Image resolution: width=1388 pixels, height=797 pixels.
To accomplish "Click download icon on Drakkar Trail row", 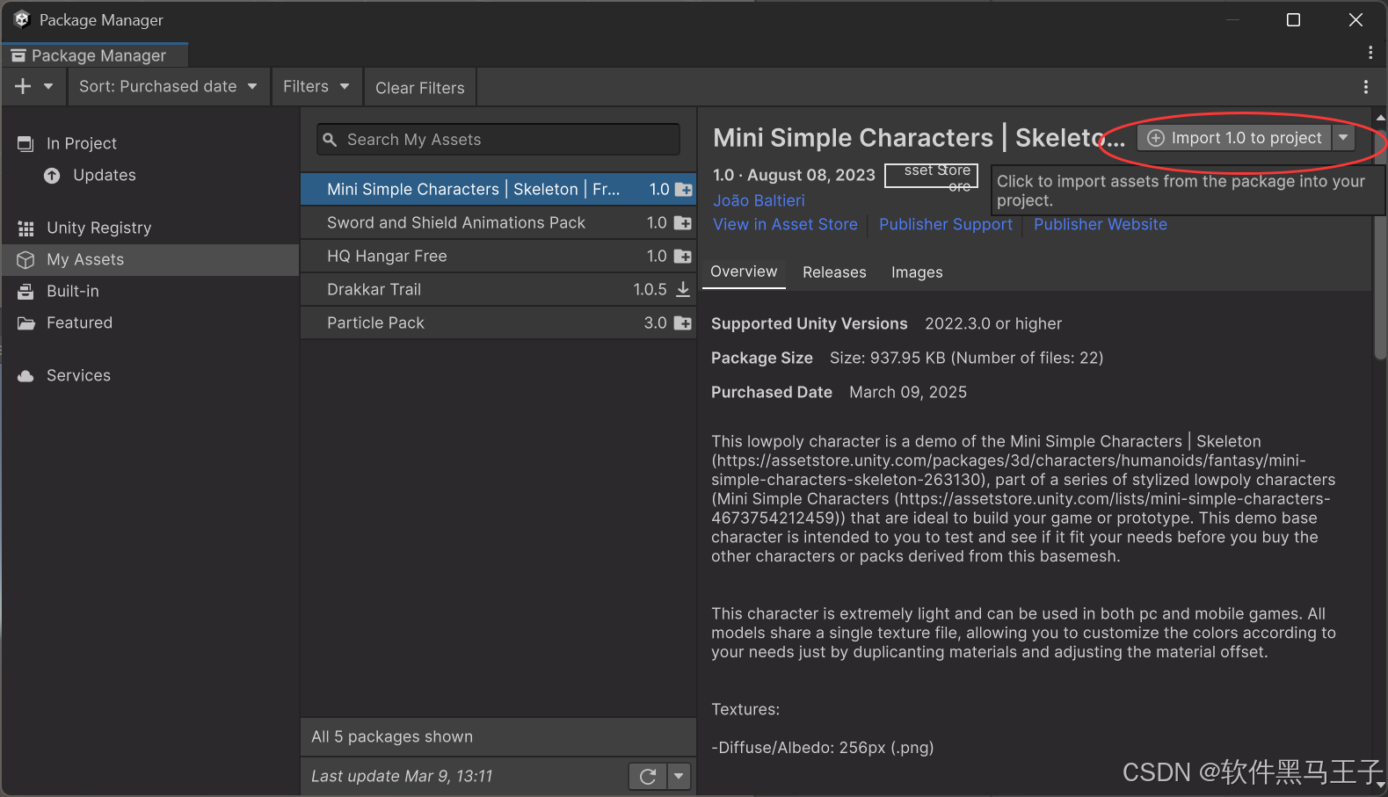I will click(x=683, y=289).
